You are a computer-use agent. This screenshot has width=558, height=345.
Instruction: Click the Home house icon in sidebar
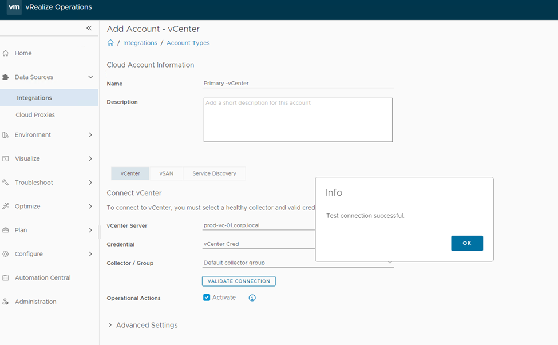pyautogui.click(x=6, y=53)
